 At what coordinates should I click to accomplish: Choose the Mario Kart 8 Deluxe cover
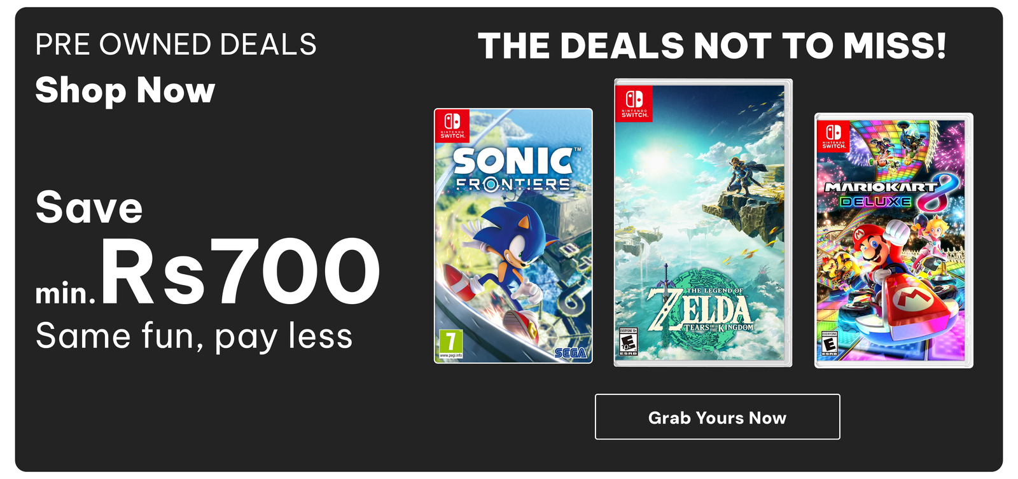pos(894,240)
